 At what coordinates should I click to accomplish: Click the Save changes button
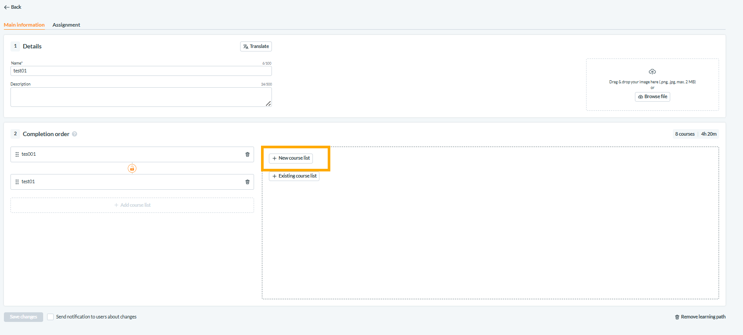coord(24,317)
